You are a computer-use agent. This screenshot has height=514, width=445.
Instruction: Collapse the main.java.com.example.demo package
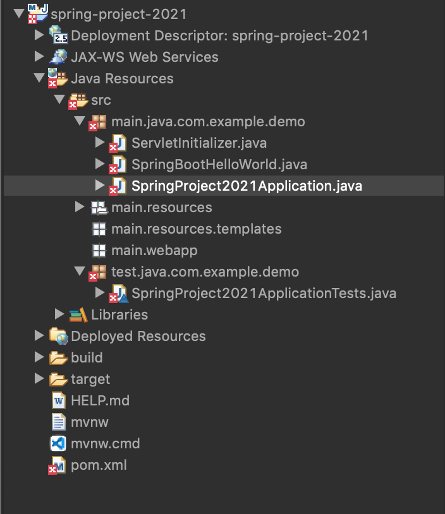[x=80, y=121]
